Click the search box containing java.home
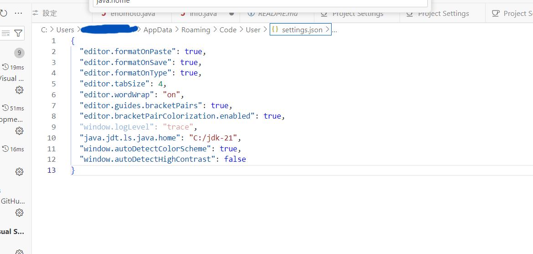 click(260, 2)
